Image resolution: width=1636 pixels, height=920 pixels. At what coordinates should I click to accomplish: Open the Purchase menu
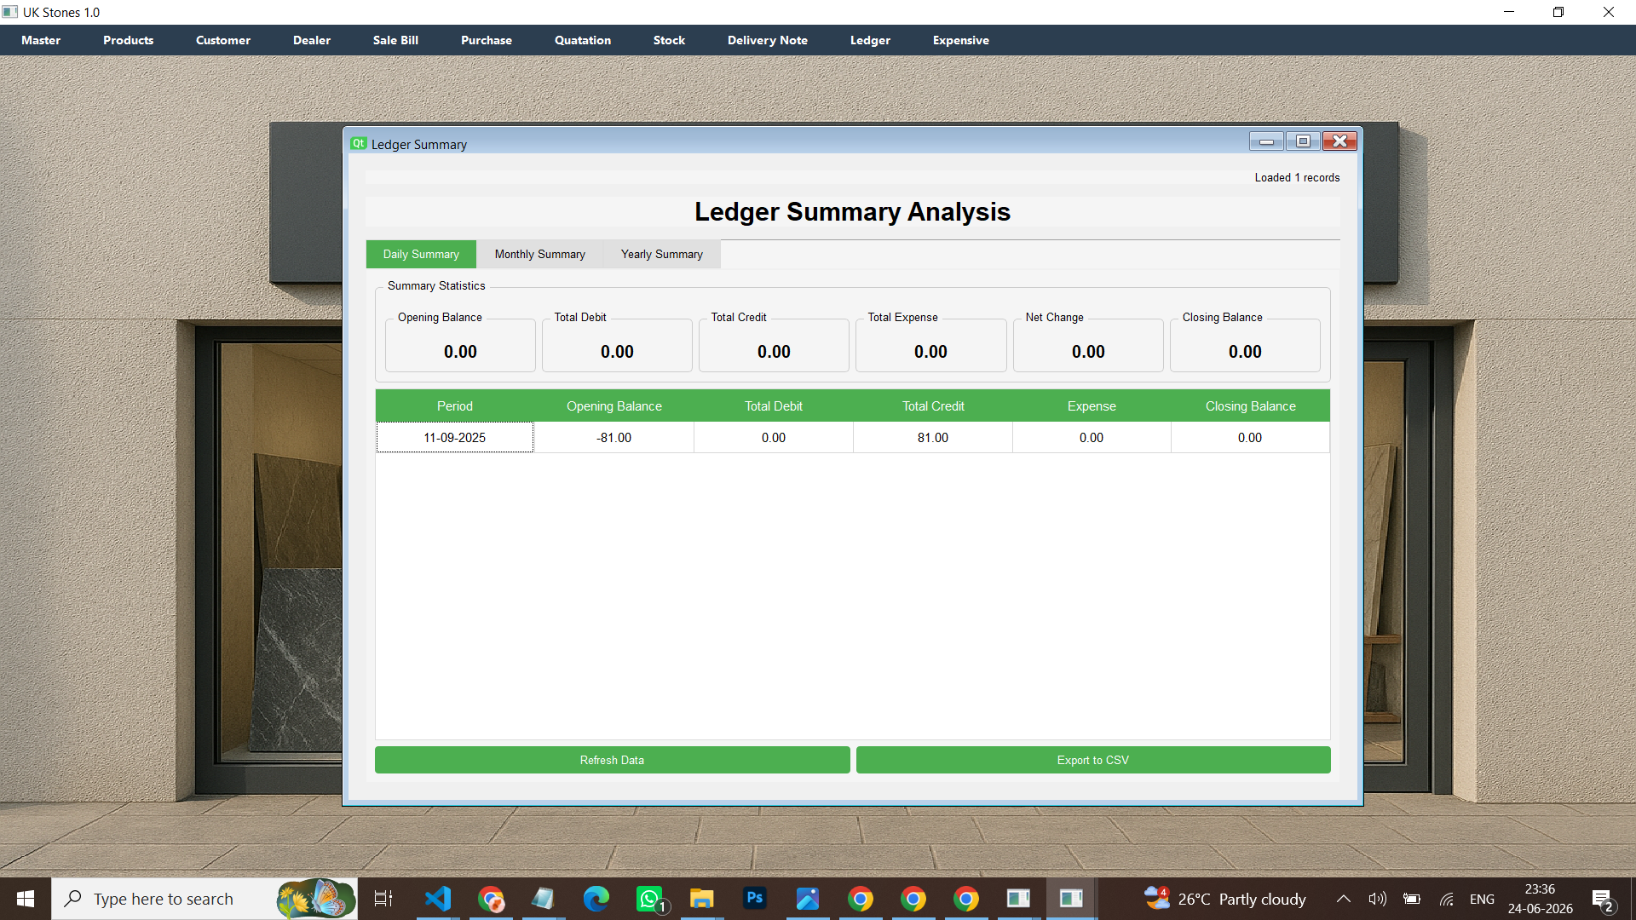pos(487,40)
